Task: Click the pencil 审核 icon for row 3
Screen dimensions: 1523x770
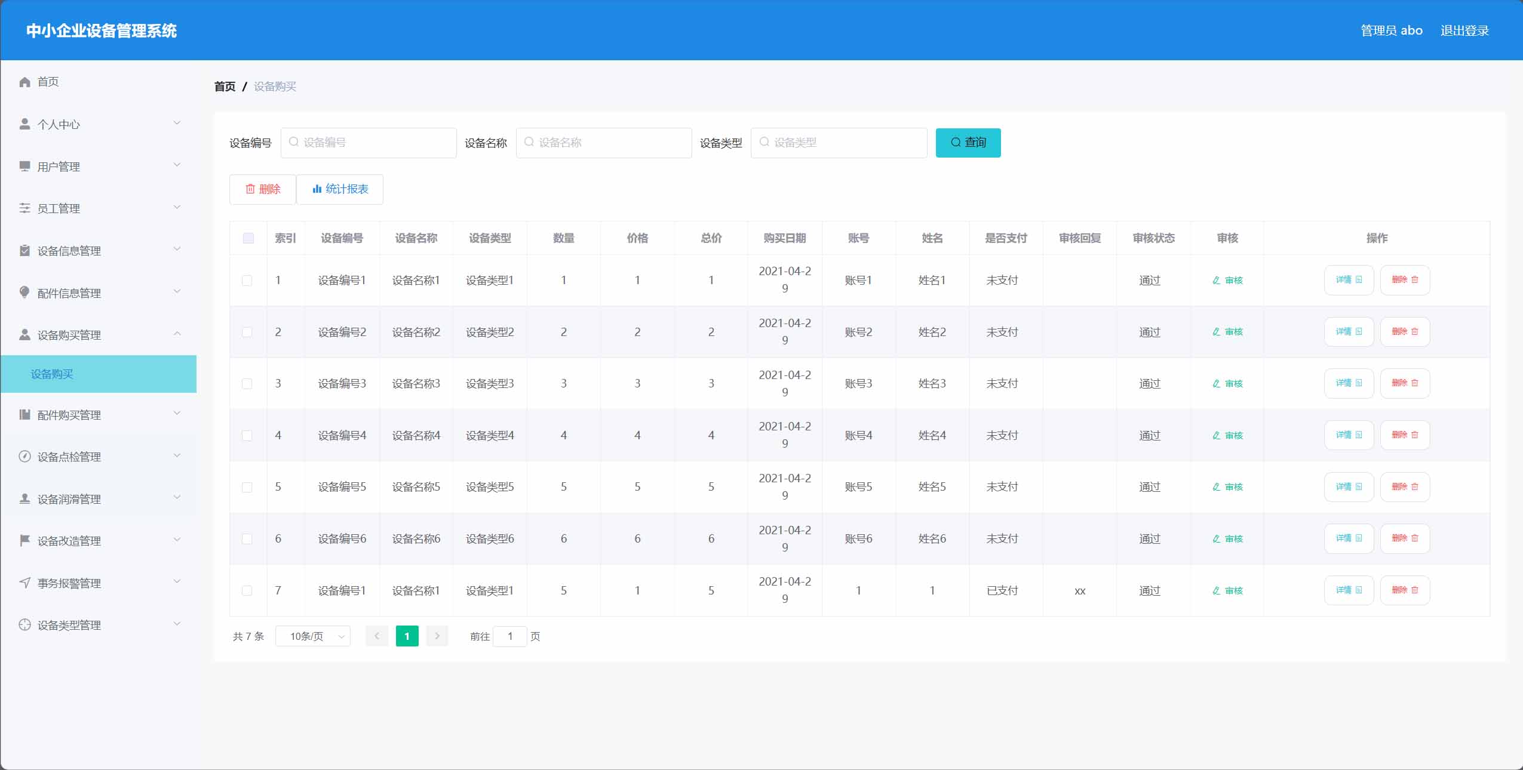Action: pos(1217,383)
